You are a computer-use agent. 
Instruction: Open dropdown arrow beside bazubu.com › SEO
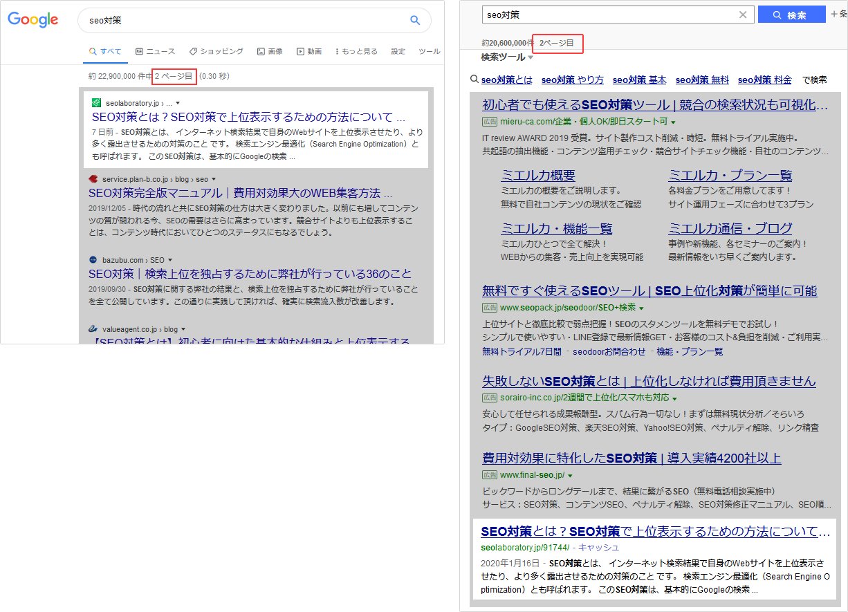click(170, 259)
